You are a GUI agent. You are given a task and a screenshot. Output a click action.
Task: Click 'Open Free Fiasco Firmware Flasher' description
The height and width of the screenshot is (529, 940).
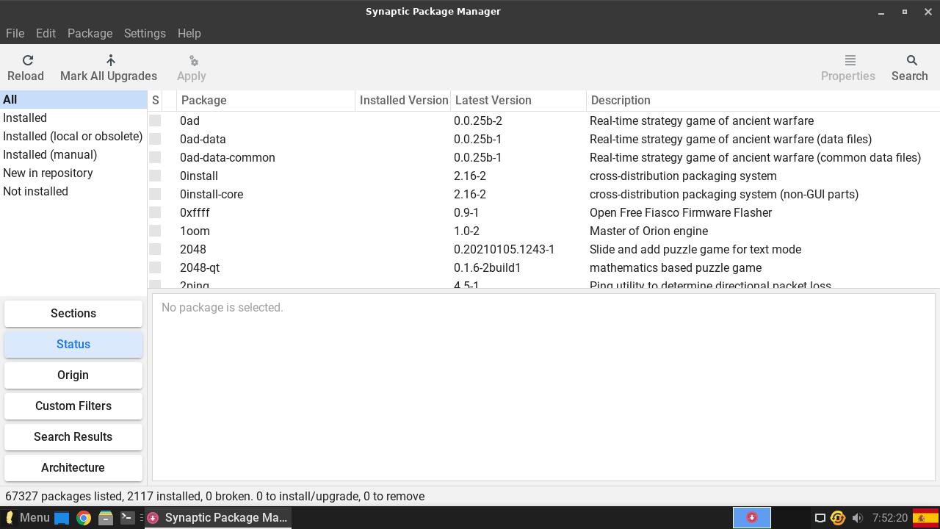tap(681, 212)
